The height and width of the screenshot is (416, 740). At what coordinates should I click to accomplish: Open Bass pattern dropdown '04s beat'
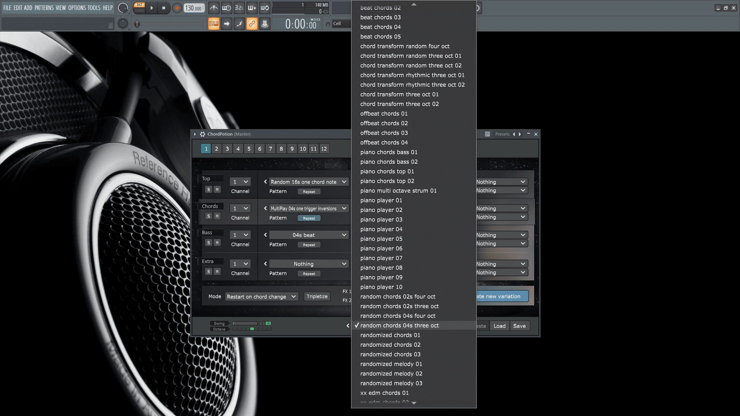309,235
